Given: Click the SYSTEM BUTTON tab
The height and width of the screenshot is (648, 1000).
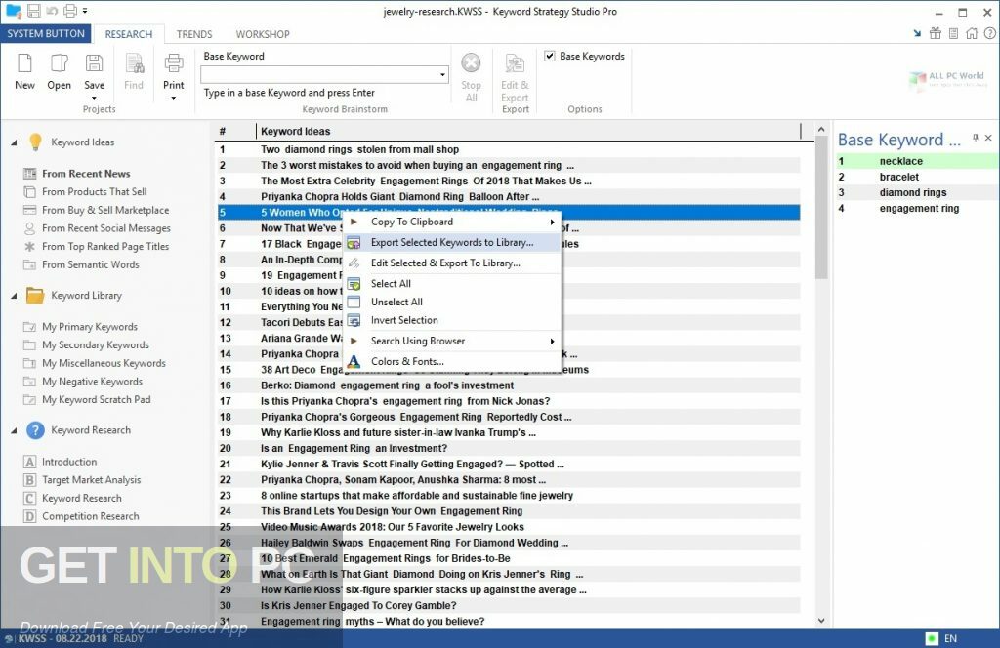Looking at the screenshot, I should [46, 34].
